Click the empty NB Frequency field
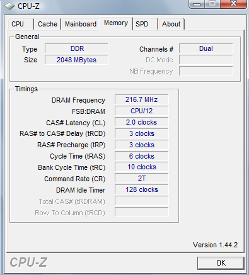This screenshot has width=249, height=275. (x=206, y=71)
